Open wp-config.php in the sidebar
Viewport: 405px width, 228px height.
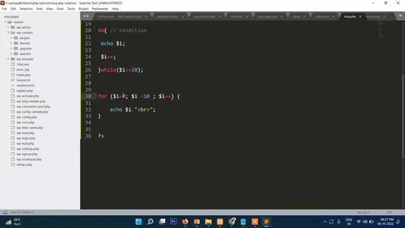coord(27,117)
